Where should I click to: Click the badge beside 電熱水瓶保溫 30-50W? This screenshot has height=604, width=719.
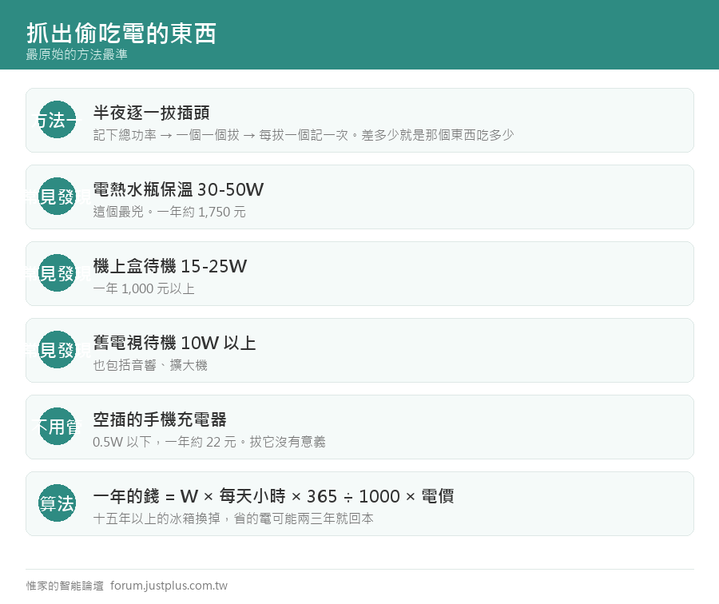[x=57, y=197]
